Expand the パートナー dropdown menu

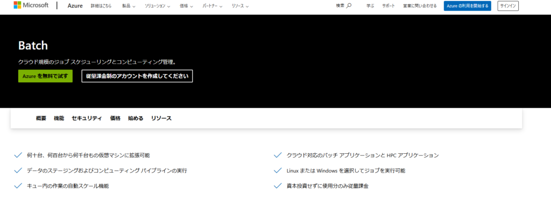point(214,6)
